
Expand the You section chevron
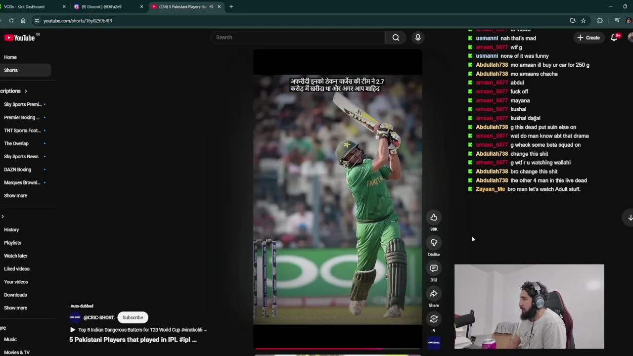click(x=2, y=217)
